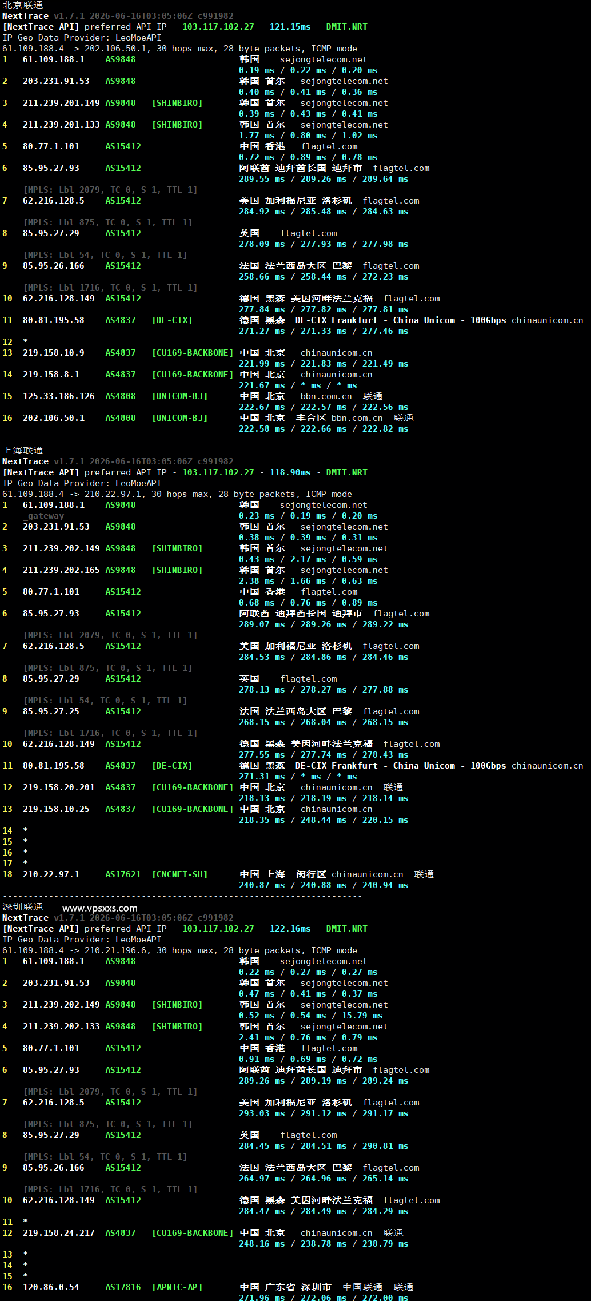The height and width of the screenshot is (1301, 591).
Task: Click backbone hop IP 219.158.10.9
Action: pos(54,353)
